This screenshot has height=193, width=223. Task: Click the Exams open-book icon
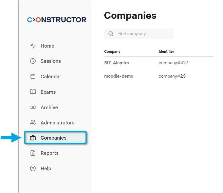pos(33,92)
